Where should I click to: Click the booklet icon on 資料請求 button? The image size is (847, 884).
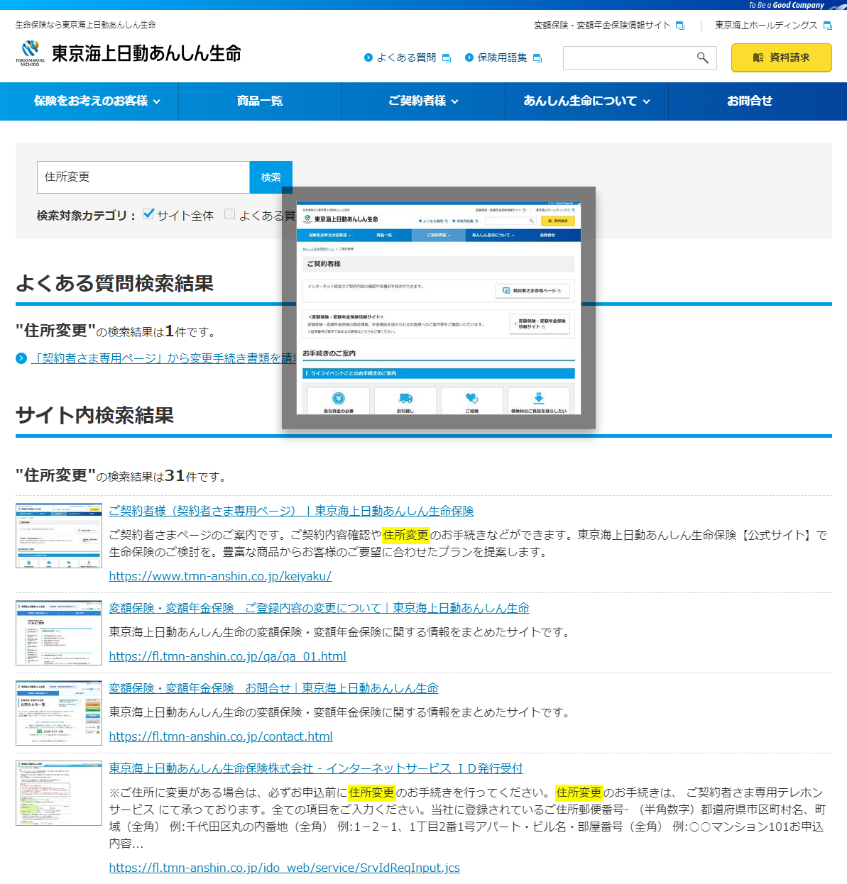pos(758,57)
